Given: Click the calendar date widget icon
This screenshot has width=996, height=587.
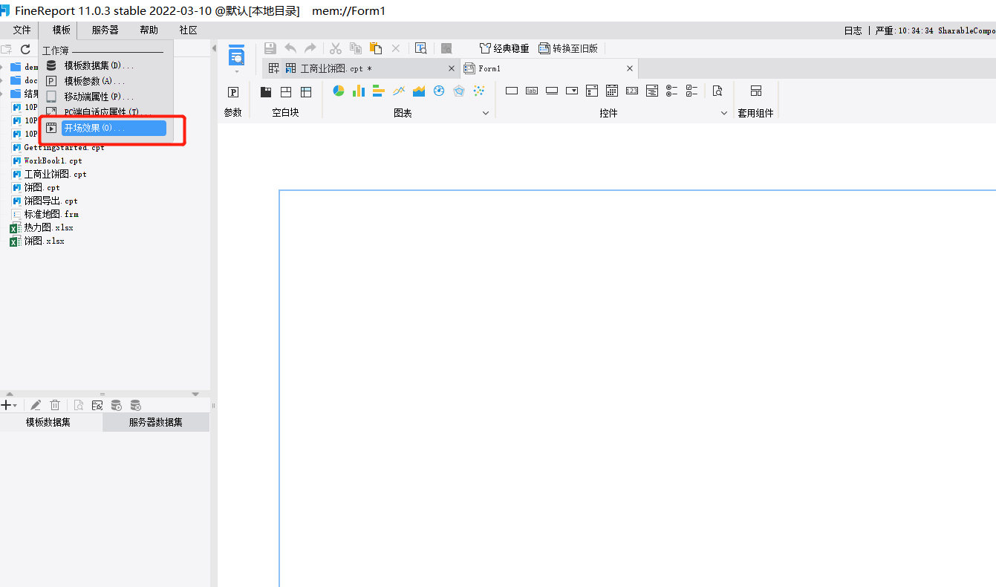Looking at the screenshot, I should click(x=612, y=91).
